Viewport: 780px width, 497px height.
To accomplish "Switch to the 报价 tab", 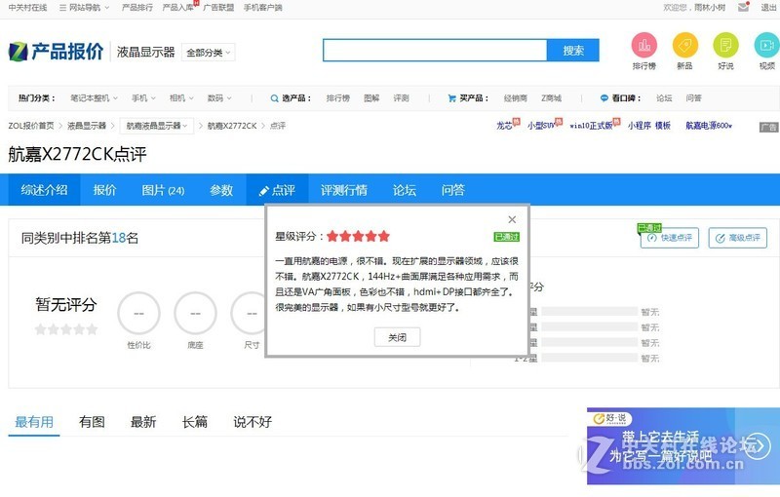I will tap(104, 190).
